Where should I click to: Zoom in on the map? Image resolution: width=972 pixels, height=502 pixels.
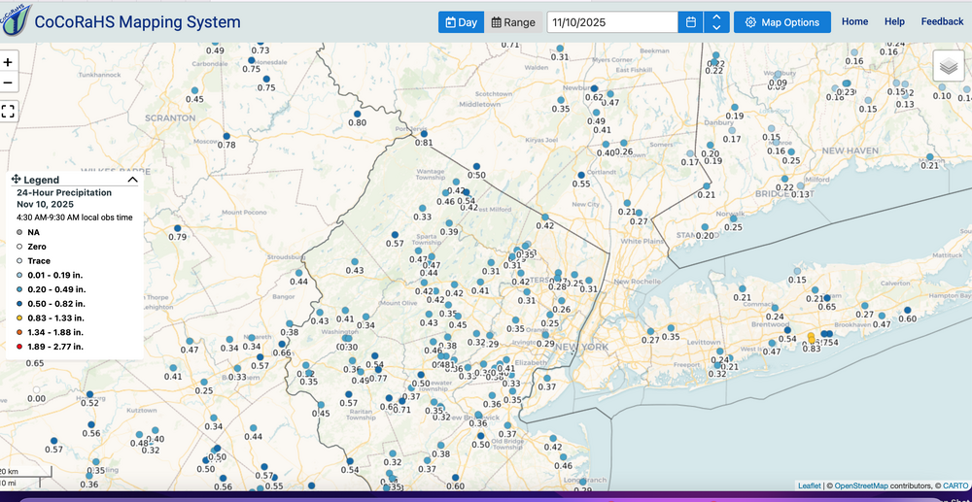coord(9,62)
